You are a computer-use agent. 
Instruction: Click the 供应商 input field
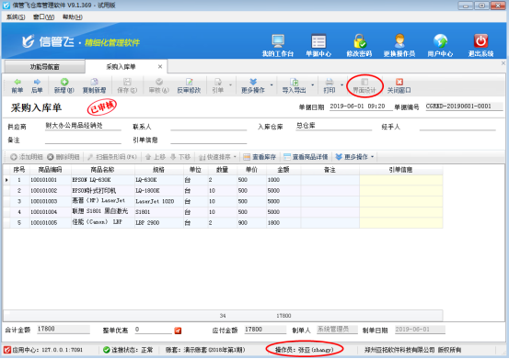pos(83,126)
